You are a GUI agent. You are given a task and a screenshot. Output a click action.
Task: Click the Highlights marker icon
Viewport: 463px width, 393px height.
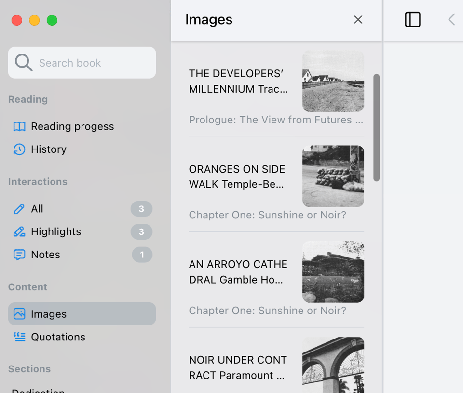tap(19, 232)
